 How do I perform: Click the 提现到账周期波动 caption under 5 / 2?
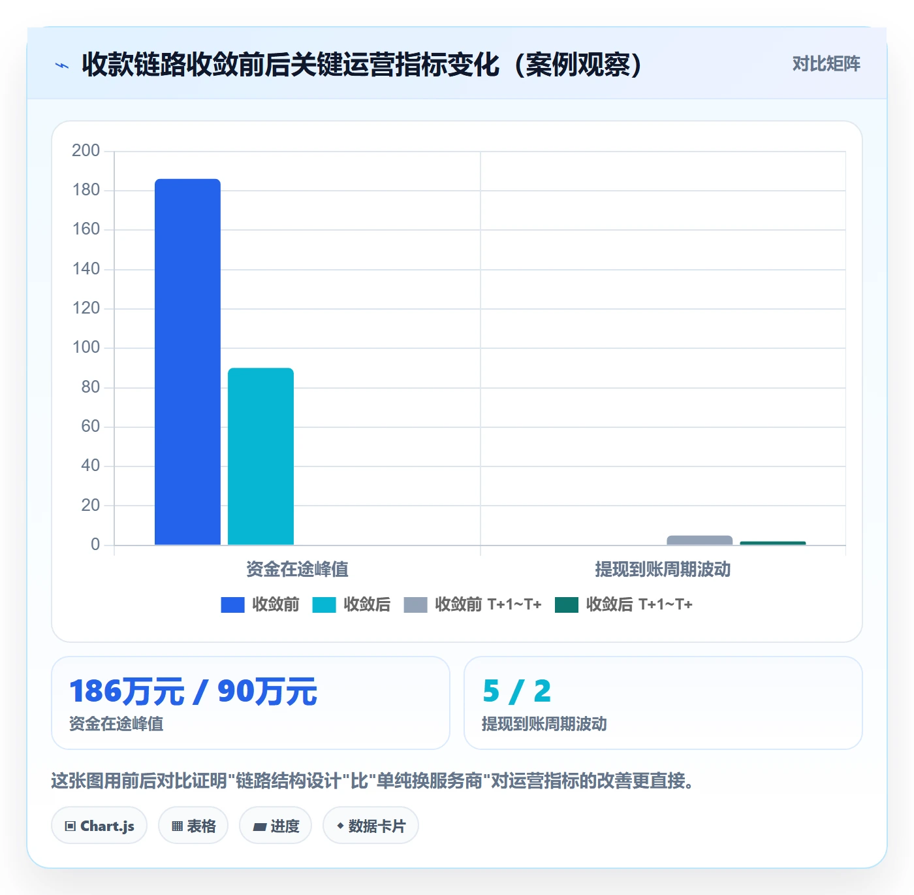(x=544, y=724)
